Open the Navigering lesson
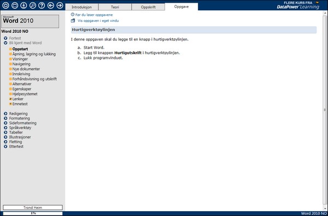Viewport: 328px width, 216px height. [x=21, y=64]
